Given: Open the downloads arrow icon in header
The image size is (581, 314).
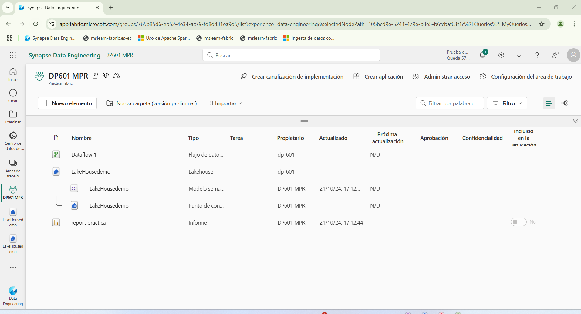Looking at the screenshot, I should point(519,55).
